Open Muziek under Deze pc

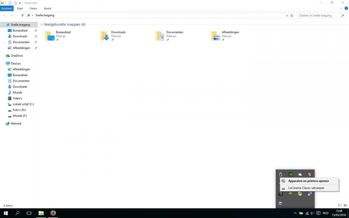[17, 92]
